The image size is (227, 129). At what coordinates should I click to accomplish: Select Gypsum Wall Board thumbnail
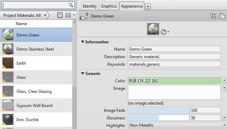click(8, 105)
